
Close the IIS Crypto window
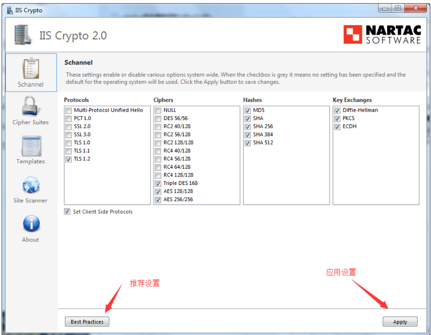coord(415,8)
